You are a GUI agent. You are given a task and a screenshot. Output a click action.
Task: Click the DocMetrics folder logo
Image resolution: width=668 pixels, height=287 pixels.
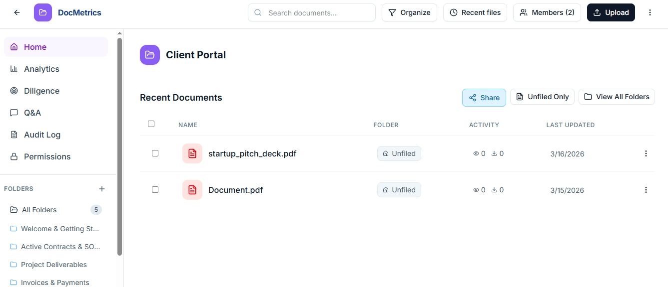(x=42, y=12)
